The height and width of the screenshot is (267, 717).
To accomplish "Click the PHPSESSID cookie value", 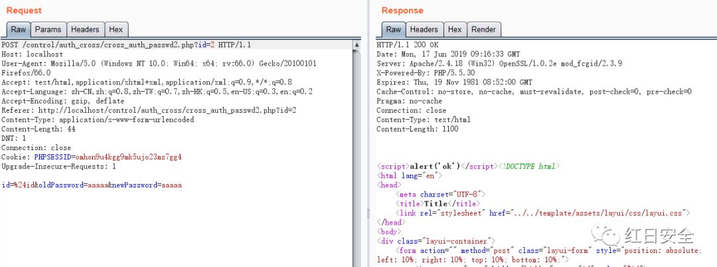I will 129,157.
